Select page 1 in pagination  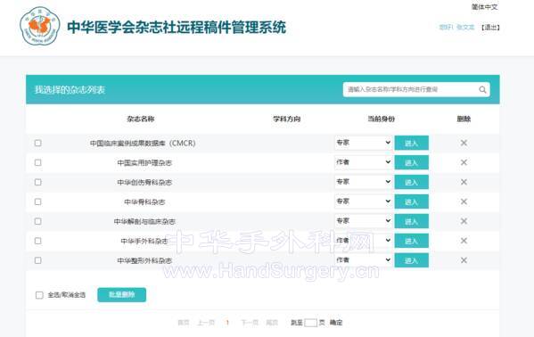(x=227, y=323)
